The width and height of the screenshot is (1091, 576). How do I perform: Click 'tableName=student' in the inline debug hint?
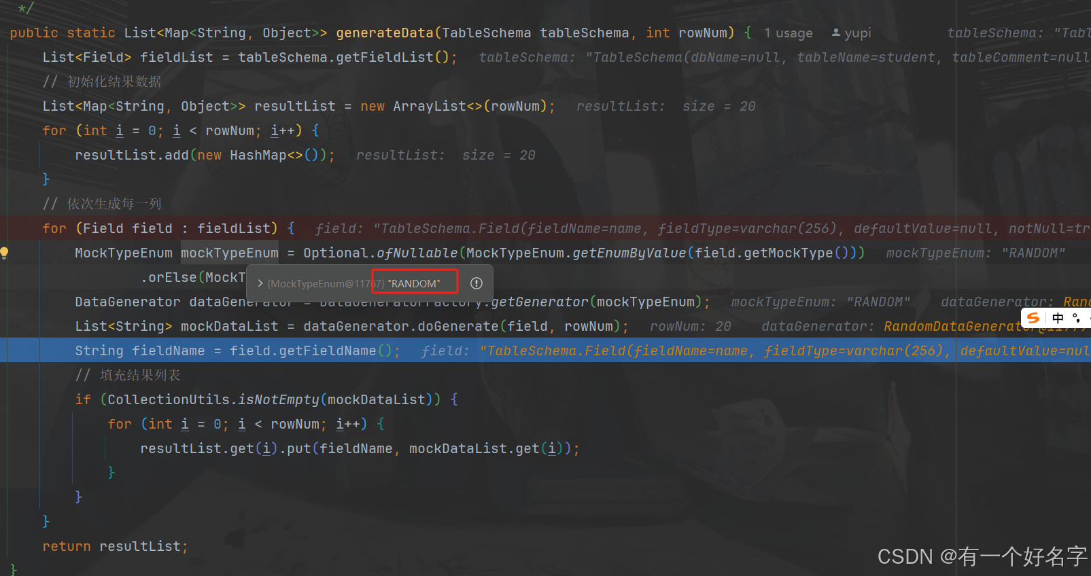pos(866,57)
